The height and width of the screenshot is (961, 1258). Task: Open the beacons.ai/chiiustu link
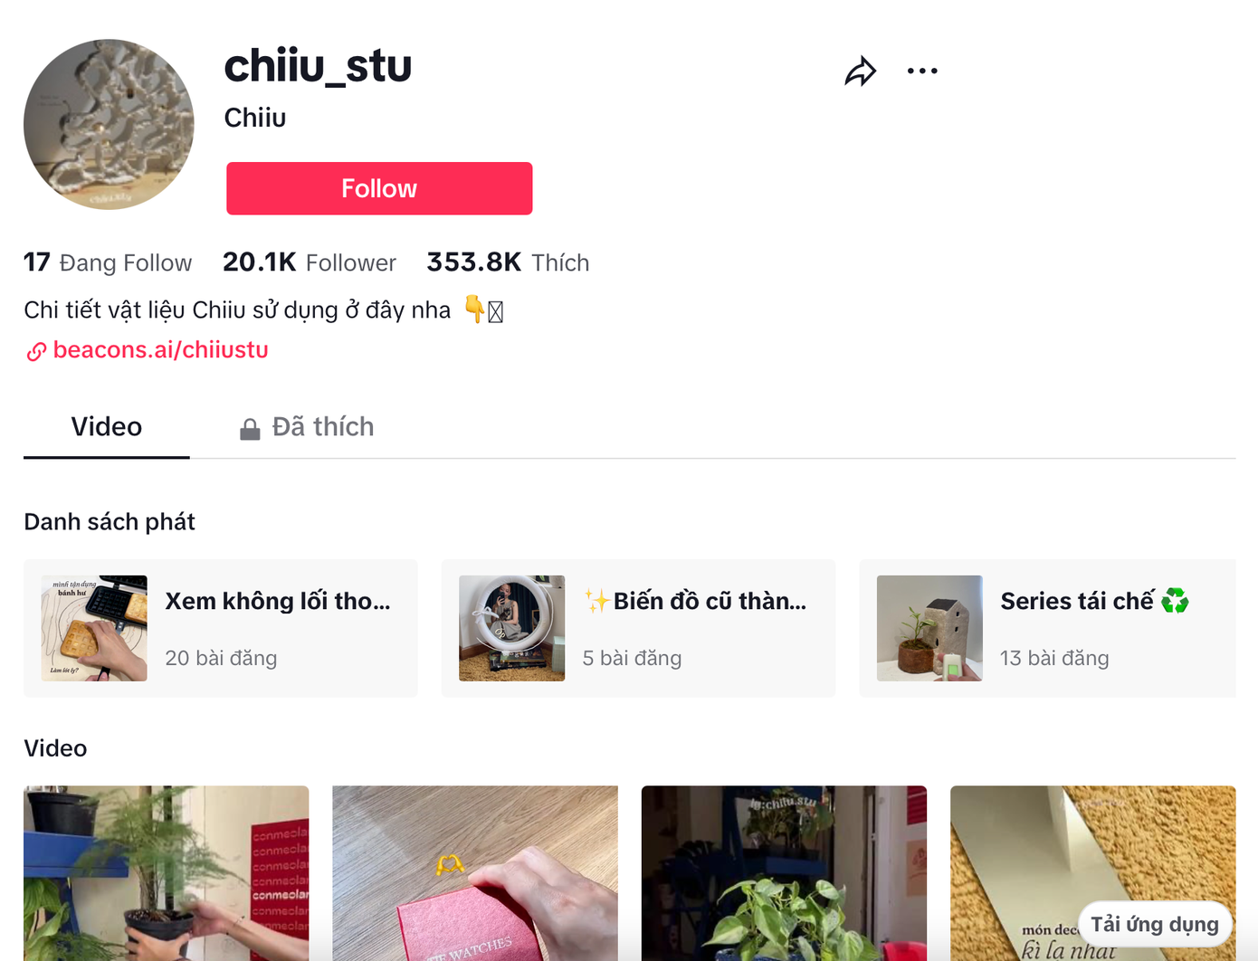pyautogui.click(x=160, y=350)
